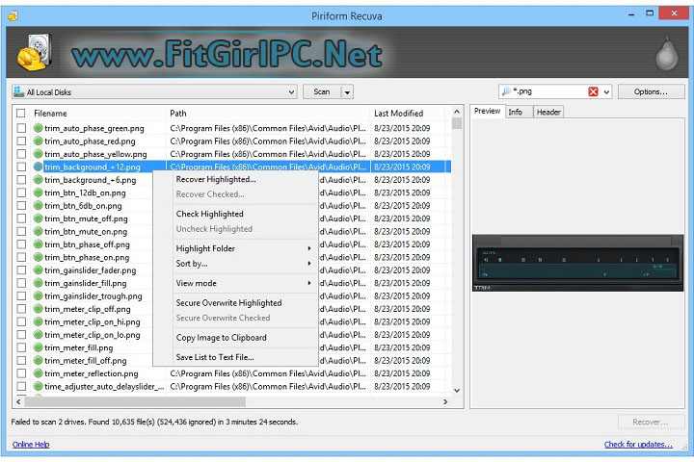Viewport: 694px width, 462px height.
Task: Click the magnifier icon in search box
Action: click(506, 92)
